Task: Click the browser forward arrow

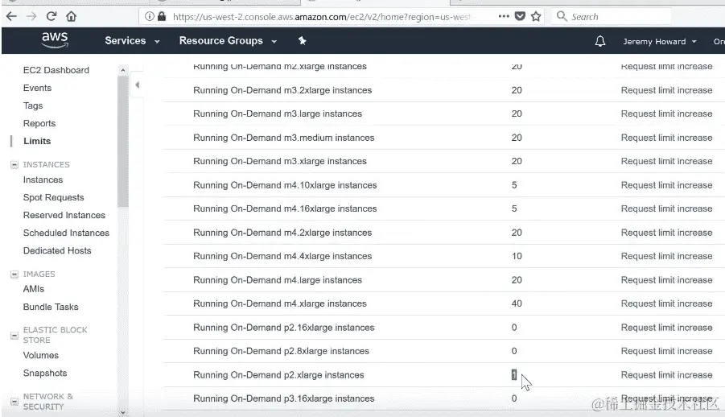Action: click(x=31, y=17)
